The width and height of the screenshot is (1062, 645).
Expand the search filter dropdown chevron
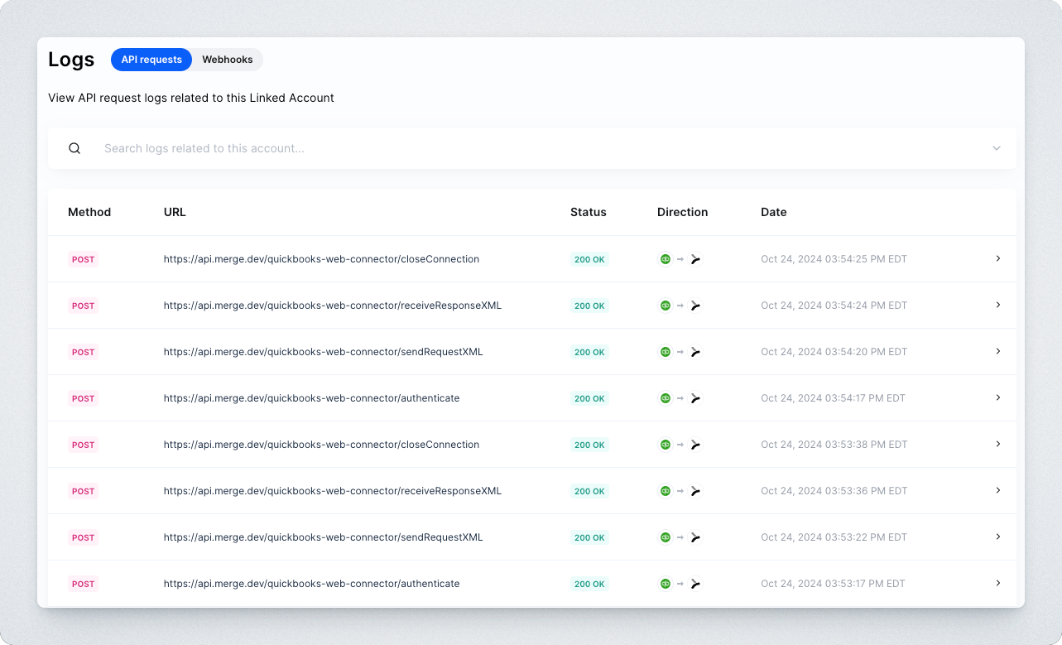pyautogui.click(x=997, y=149)
